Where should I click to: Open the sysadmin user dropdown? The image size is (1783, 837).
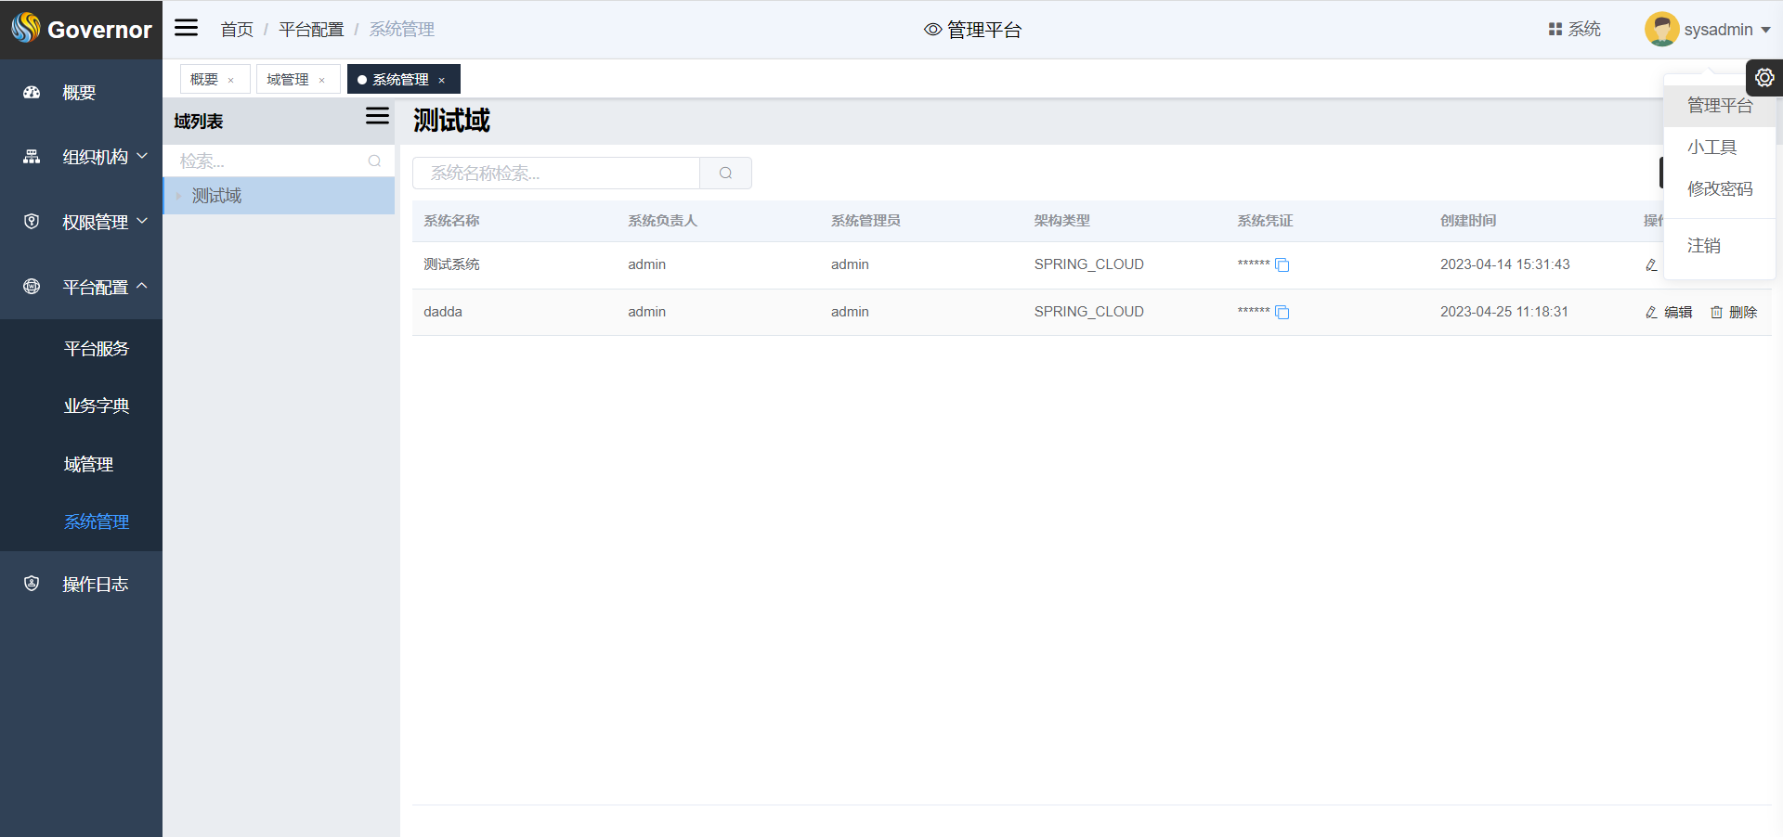1709,30
